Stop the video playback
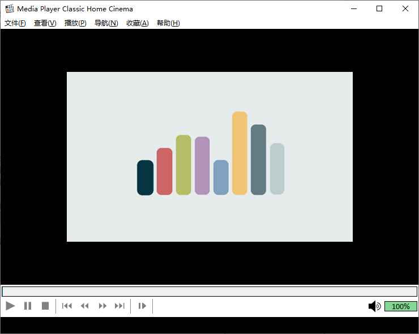Image resolution: width=419 pixels, height=334 pixels. click(45, 306)
